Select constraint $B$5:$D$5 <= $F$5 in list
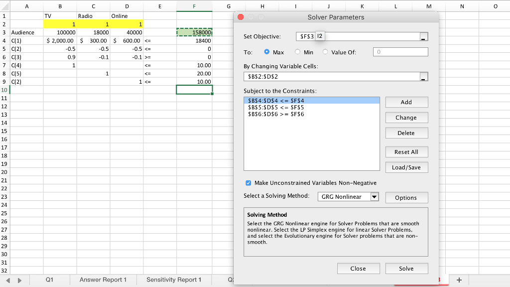Screen dimensions: 510x287 276,107
